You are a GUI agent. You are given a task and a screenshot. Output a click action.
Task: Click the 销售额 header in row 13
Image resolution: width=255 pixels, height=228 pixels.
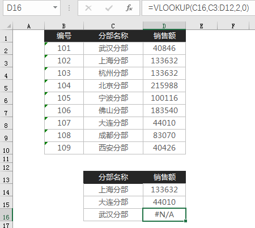click(164, 177)
